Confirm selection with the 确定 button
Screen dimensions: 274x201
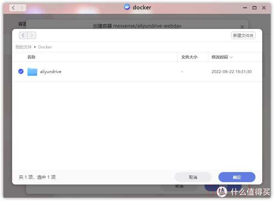click(x=237, y=177)
